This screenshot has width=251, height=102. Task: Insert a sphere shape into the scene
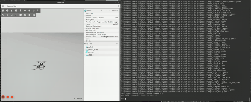tap(7, 11)
